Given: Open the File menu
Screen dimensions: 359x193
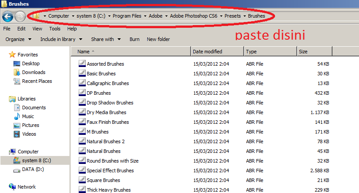Looking at the screenshot, I should pyautogui.click(x=7, y=29).
